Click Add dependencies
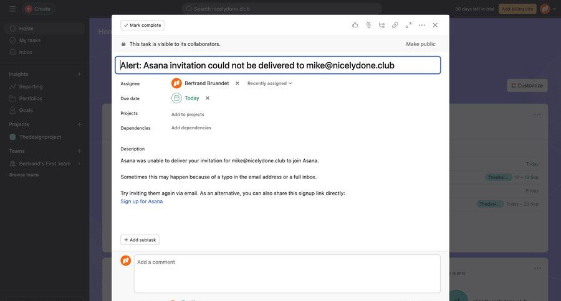561x301 pixels. (x=191, y=128)
